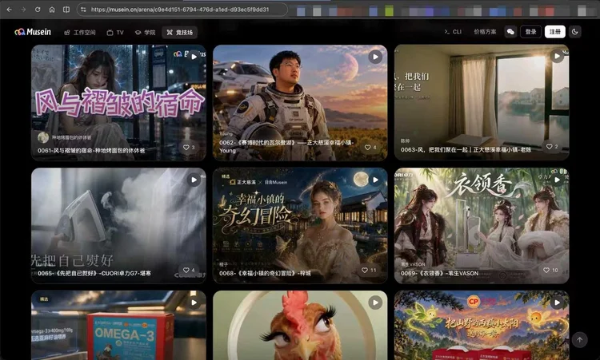This screenshot has height=360, width=600.
Task: Play the cartoon chicken video
Action: click(375, 303)
